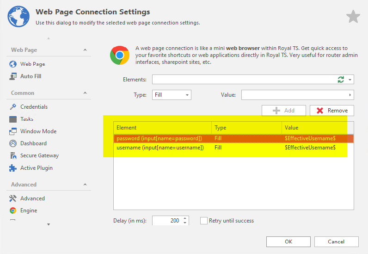Click the favorite star icon
The height and width of the screenshot is (254, 368).
coord(353,17)
